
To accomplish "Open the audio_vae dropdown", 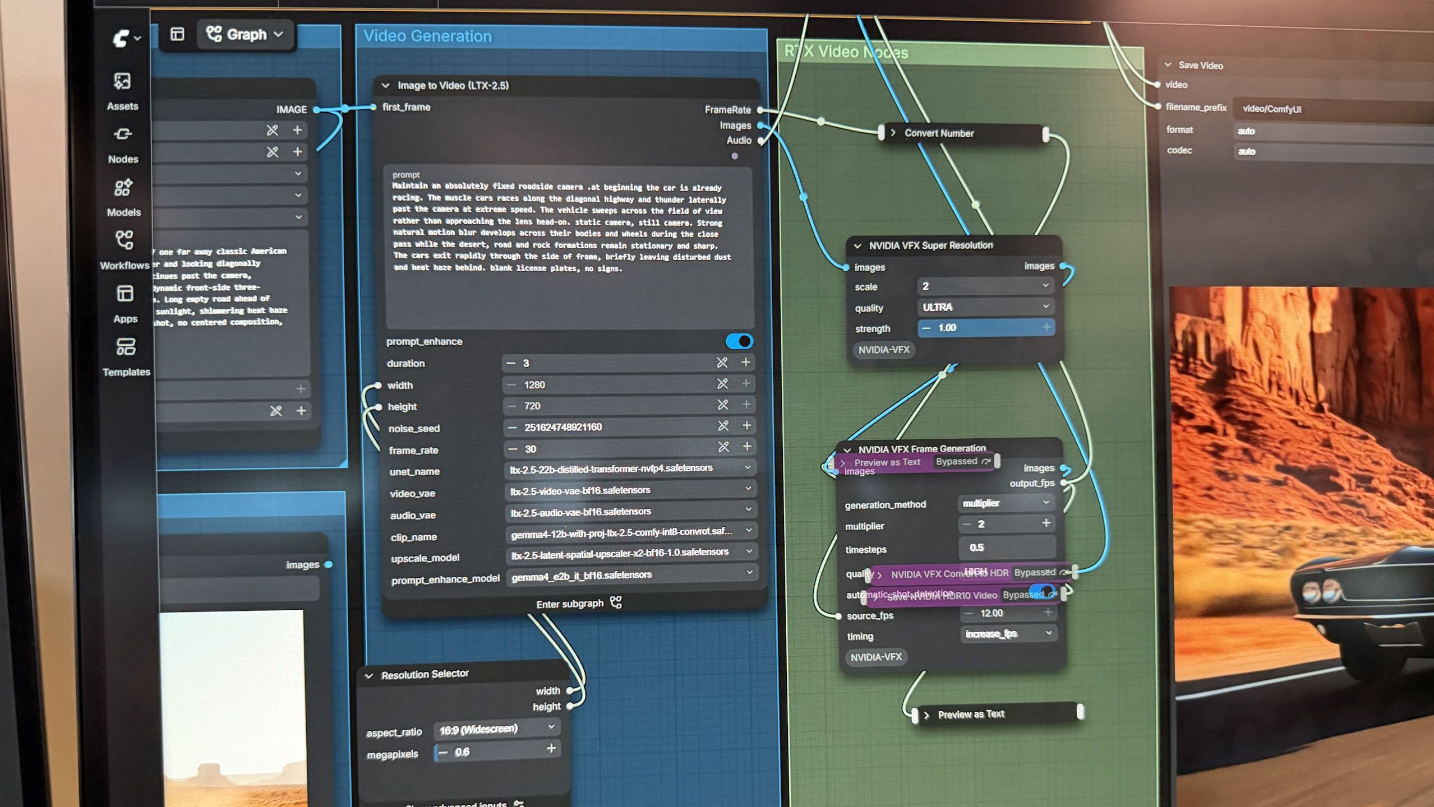I will pos(631,512).
